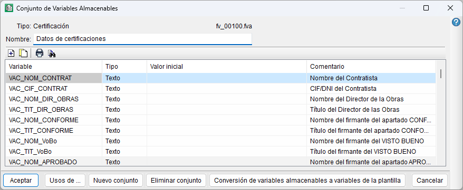Click the printer icon in toolbar
Viewport: 463px width, 190px height.
tap(39, 53)
